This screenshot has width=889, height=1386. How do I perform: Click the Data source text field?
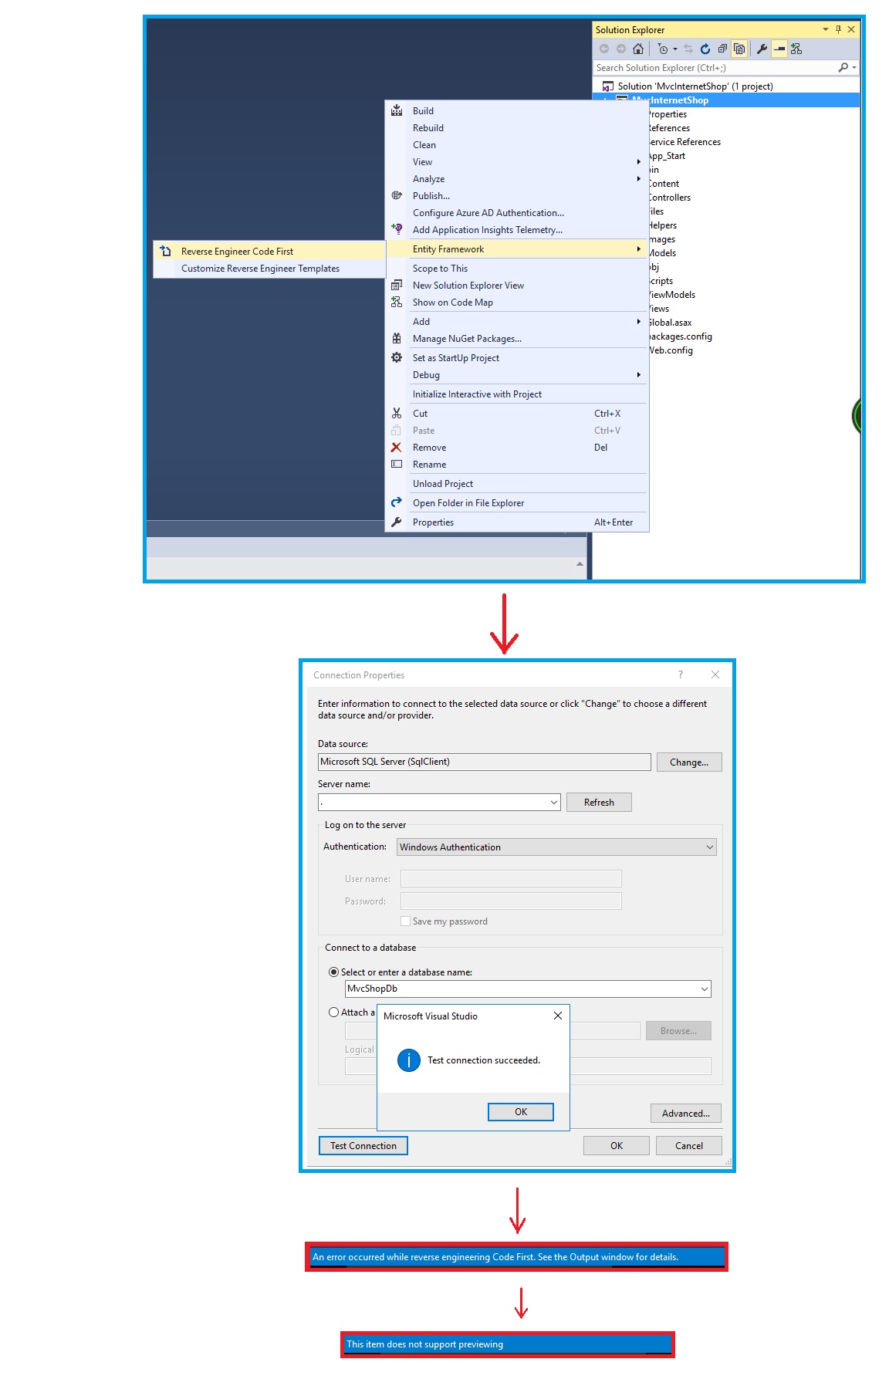(x=485, y=762)
